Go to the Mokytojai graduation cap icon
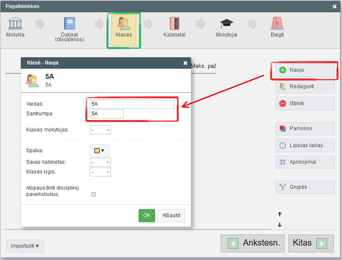Image resolution: width=342 pixels, height=260 pixels. coord(226,24)
